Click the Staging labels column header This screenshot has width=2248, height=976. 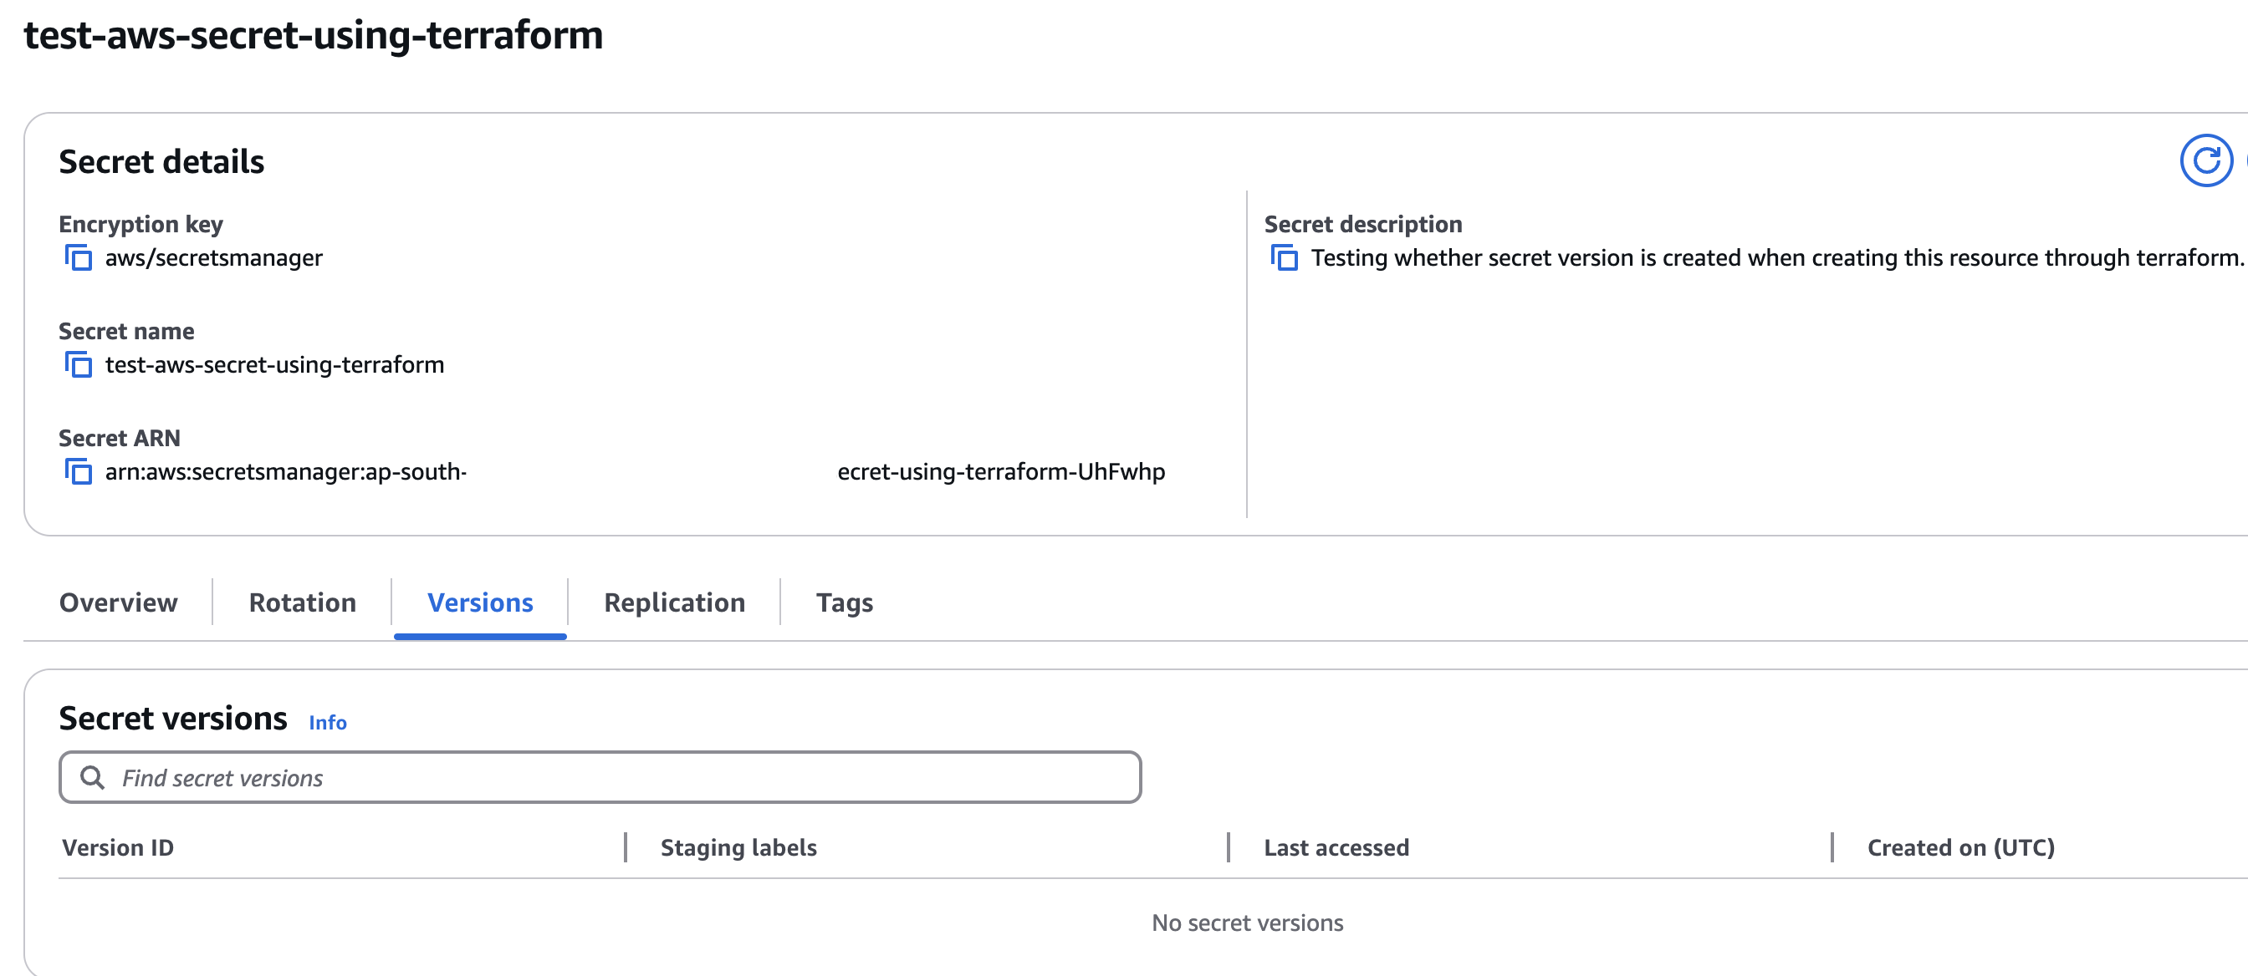[738, 848]
